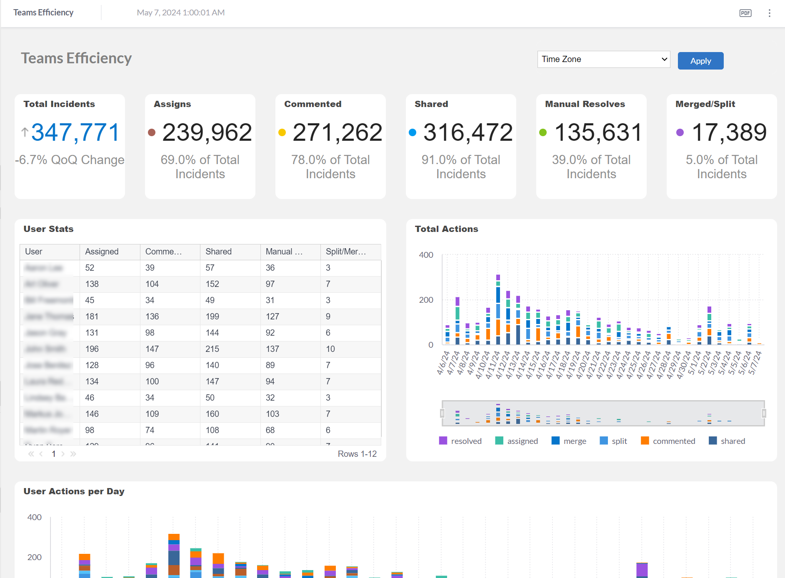Click the status dot beside Manual Resolves
The height and width of the screenshot is (578, 785).
click(542, 132)
